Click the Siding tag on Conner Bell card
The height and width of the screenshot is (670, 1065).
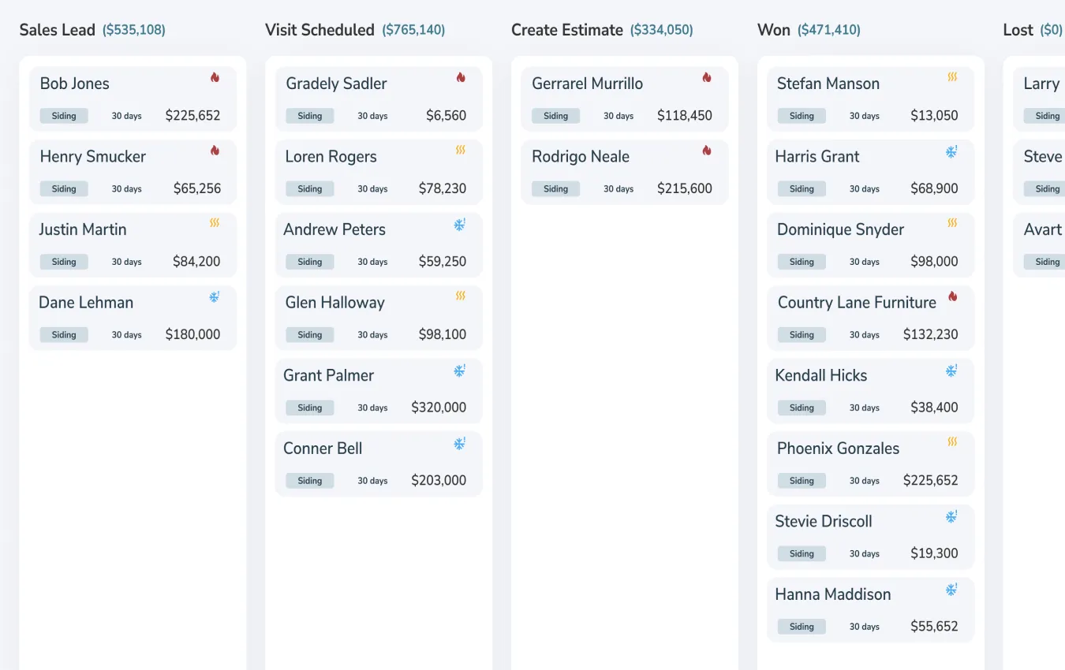310,481
